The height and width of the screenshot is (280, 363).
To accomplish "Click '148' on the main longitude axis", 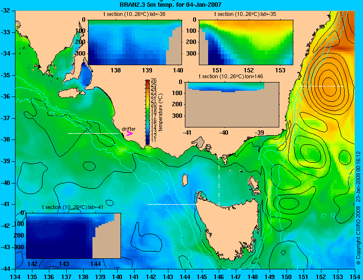I will tap(253, 277).
